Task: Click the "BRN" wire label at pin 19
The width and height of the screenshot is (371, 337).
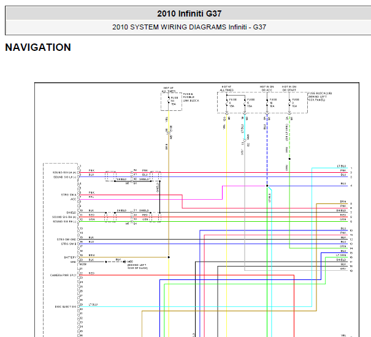Action: pyautogui.click(x=91, y=255)
